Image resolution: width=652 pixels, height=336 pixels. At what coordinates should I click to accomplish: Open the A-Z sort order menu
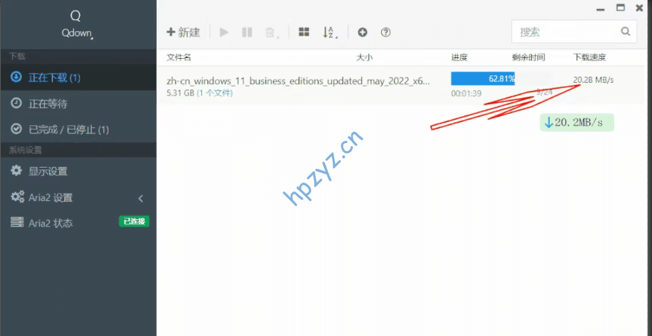330,32
